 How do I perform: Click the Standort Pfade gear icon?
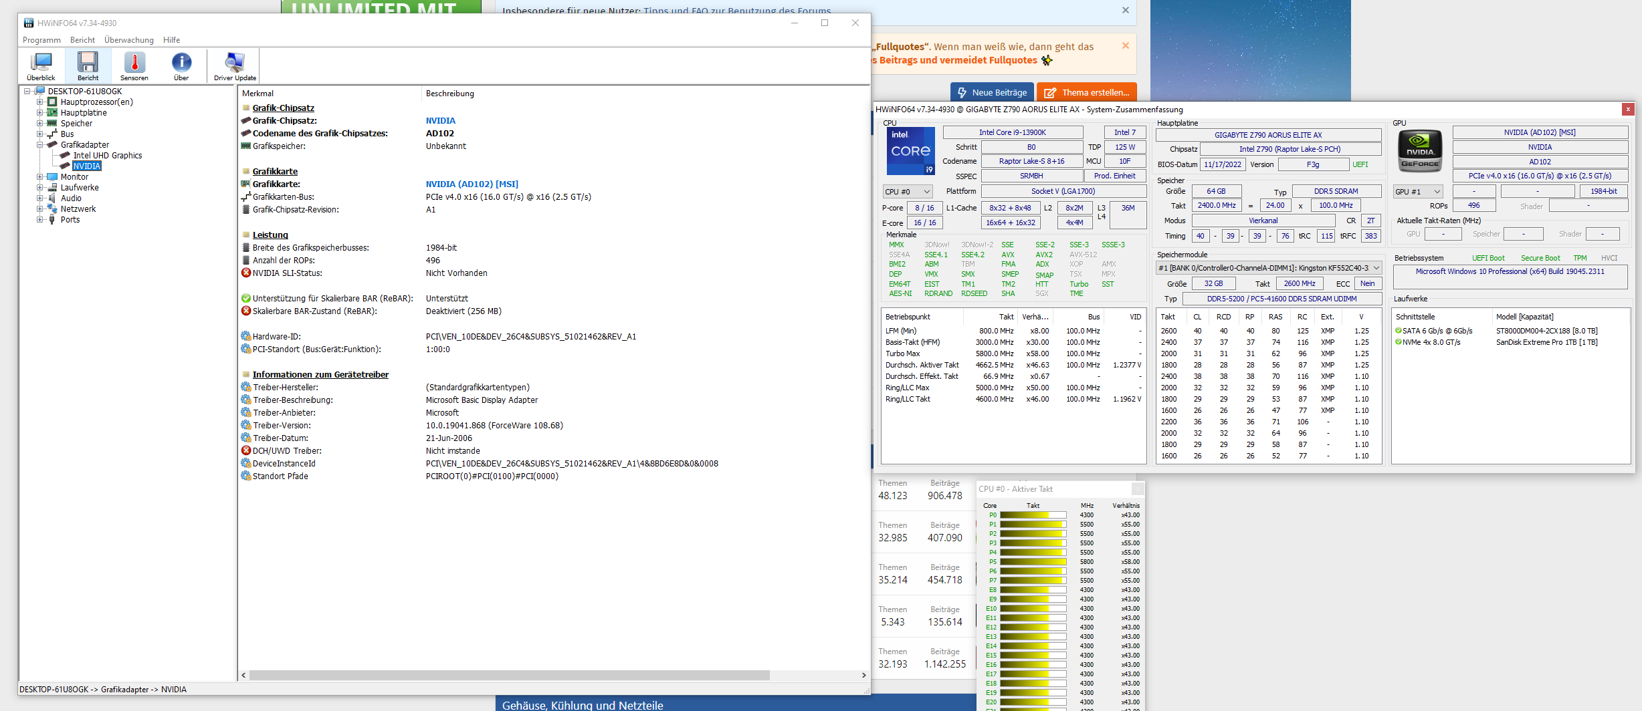(x=246, y=476)
